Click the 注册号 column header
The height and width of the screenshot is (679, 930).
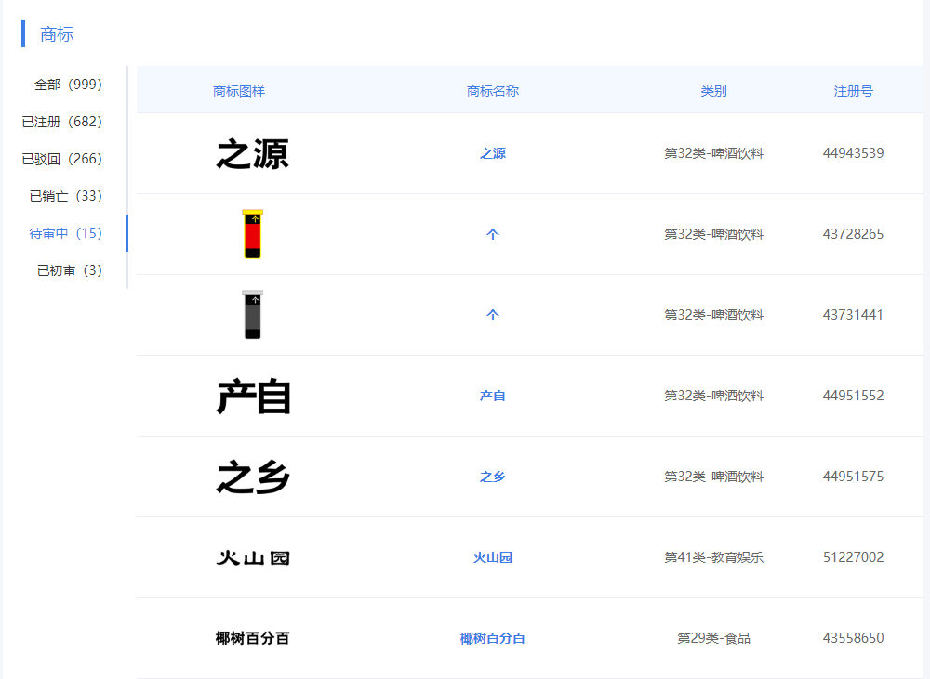click(x=853, y=91)
